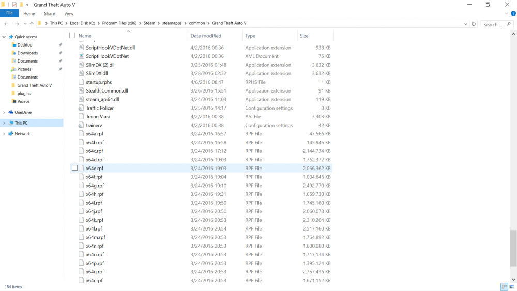Image resolution: width=517 pixels, height=291 pixels.
Task: Select the x64c.rpf file
Action: pyautogui.click(x=94, y=151)
